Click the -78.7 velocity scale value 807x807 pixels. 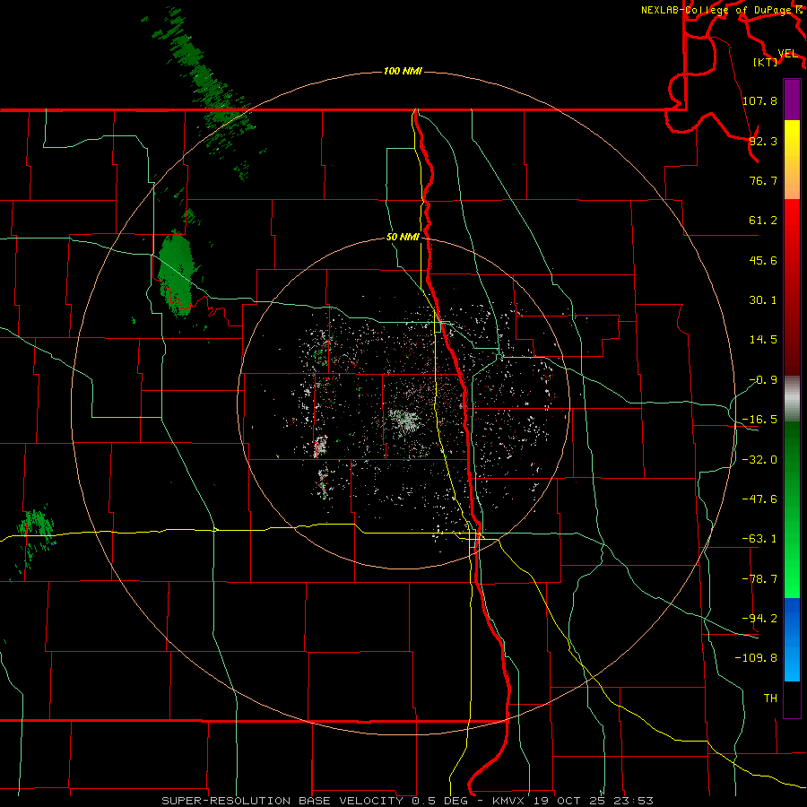coord(760,579)
